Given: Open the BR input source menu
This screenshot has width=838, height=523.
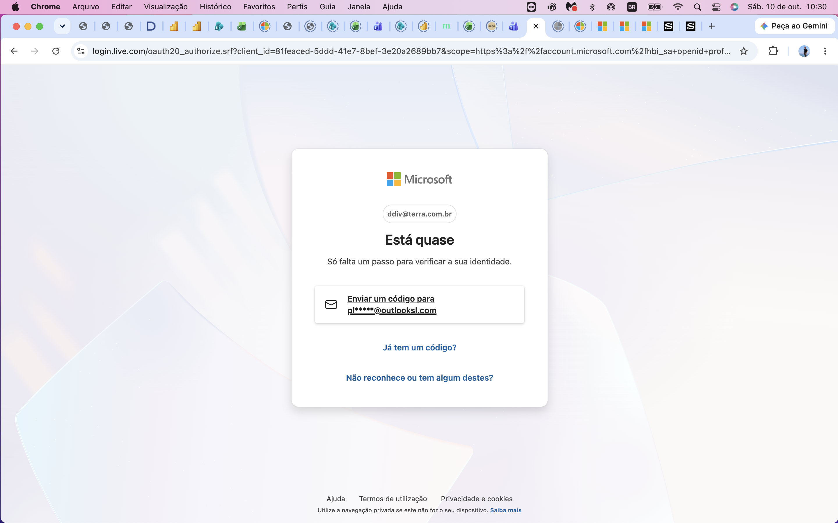Looking at the screenshot, I should (632, 7).
